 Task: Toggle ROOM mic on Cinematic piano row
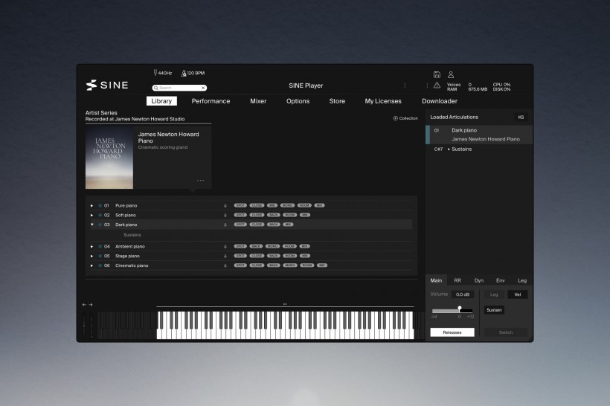(307, 265)
